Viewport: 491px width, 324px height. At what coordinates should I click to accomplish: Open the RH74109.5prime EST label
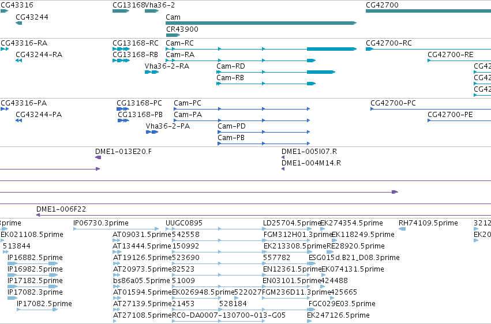pos(428,223)
